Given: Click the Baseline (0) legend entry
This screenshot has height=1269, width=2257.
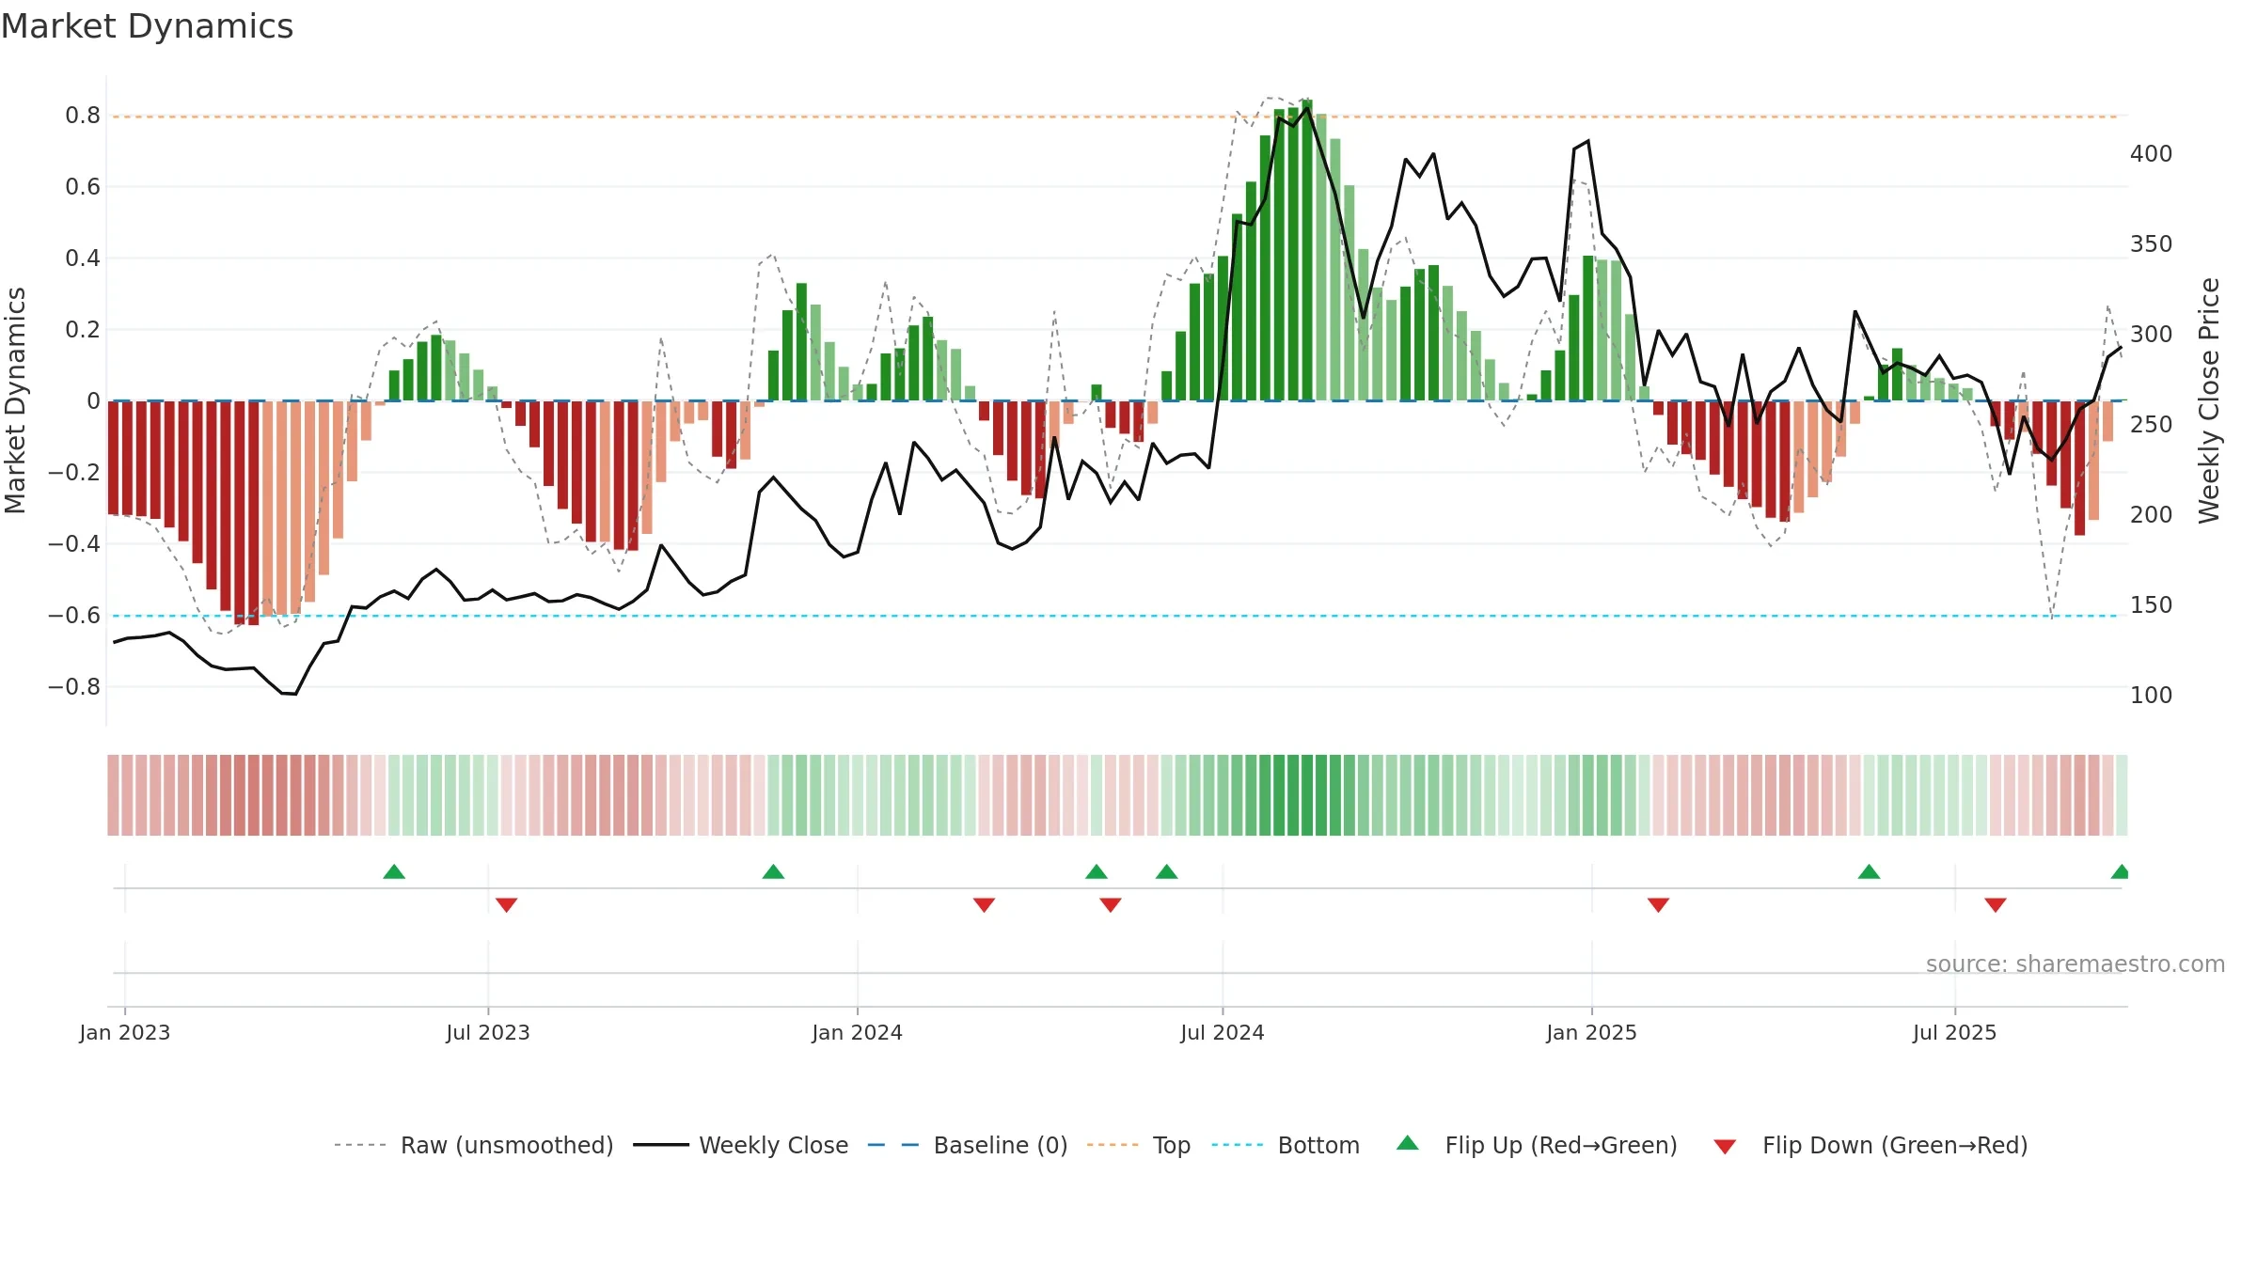Looking at the screenshot, I should click(968, 1145).
